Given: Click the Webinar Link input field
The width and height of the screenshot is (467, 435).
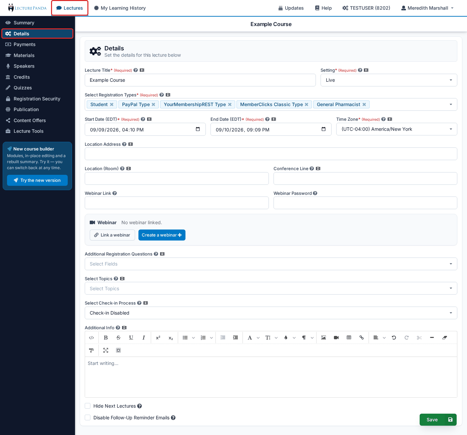Looking at the screenshot, I should point(177,203).
